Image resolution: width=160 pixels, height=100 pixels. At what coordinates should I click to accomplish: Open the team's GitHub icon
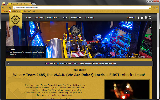(150, 18)
